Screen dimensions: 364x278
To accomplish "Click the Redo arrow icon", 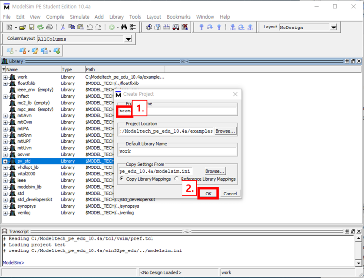I will [98, 28].
